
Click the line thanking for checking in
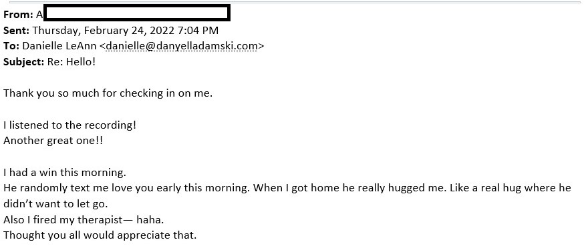point(108,93)
